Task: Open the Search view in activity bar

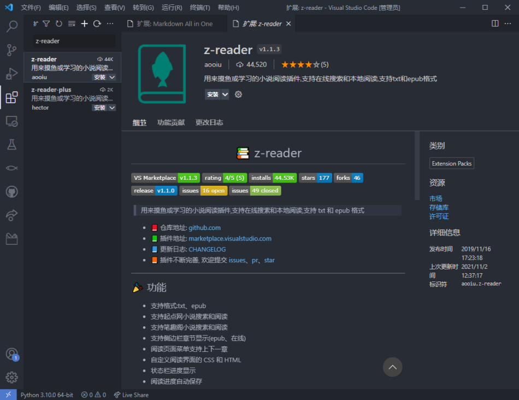Action: pyautogui.click(x=12, y=26)
